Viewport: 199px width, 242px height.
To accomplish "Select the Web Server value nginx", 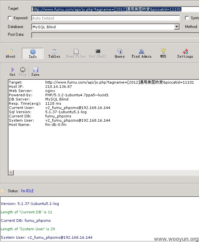I will (x=50, y=91).
